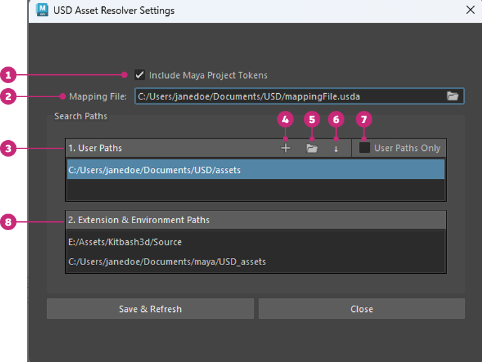Click the add user path plus icon
Screen dimensions: 482x362
point(285,148)
